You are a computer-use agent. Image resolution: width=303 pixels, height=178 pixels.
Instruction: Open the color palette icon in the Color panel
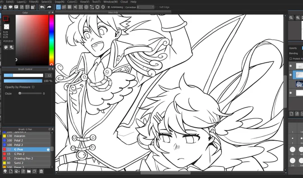pos(6,47)
